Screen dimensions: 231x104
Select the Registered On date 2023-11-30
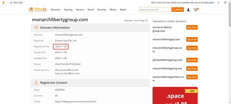coord(61,47)
